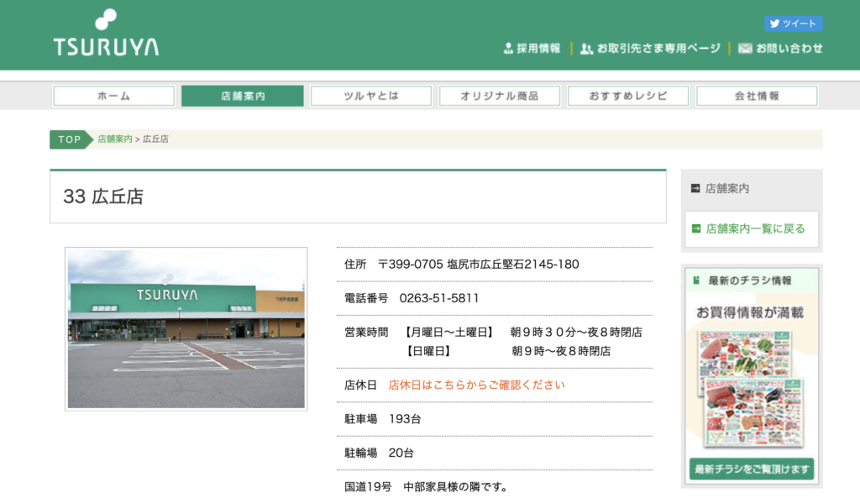
Task: Click the TSURUYA logo in the header
Action: click(x=106, y=33)
